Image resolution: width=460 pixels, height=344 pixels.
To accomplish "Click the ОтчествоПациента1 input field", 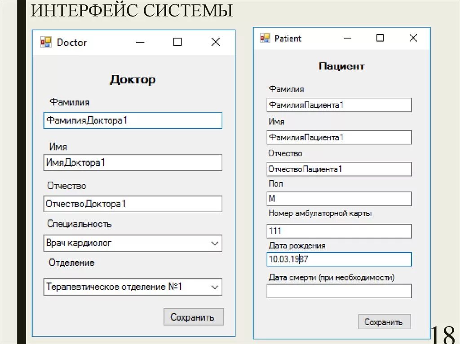I will [x=339, y=169].
